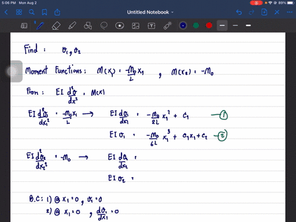Undo the last stroke
Viewport: 296px width, 222px height.
pyautogui.click(x=239, y=12)
